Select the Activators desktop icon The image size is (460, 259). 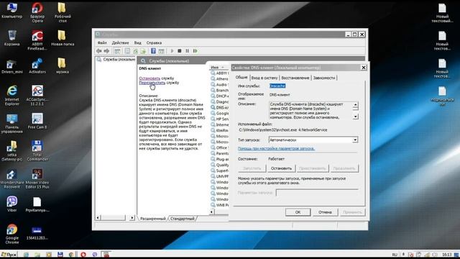click(x=37, y=66)
